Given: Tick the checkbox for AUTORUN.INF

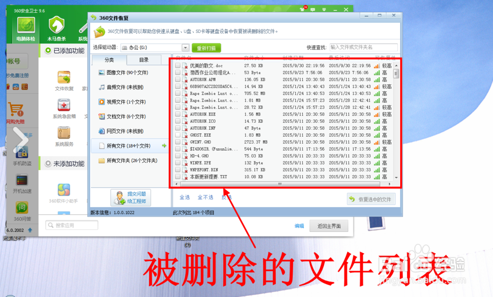Looking at the screenshot, I should tap(177, 128).
